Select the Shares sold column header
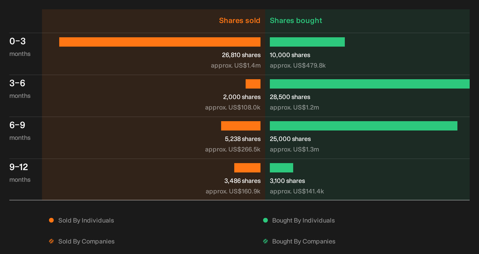The height and width of the screenshot is (254, 479). click(239, 21)
